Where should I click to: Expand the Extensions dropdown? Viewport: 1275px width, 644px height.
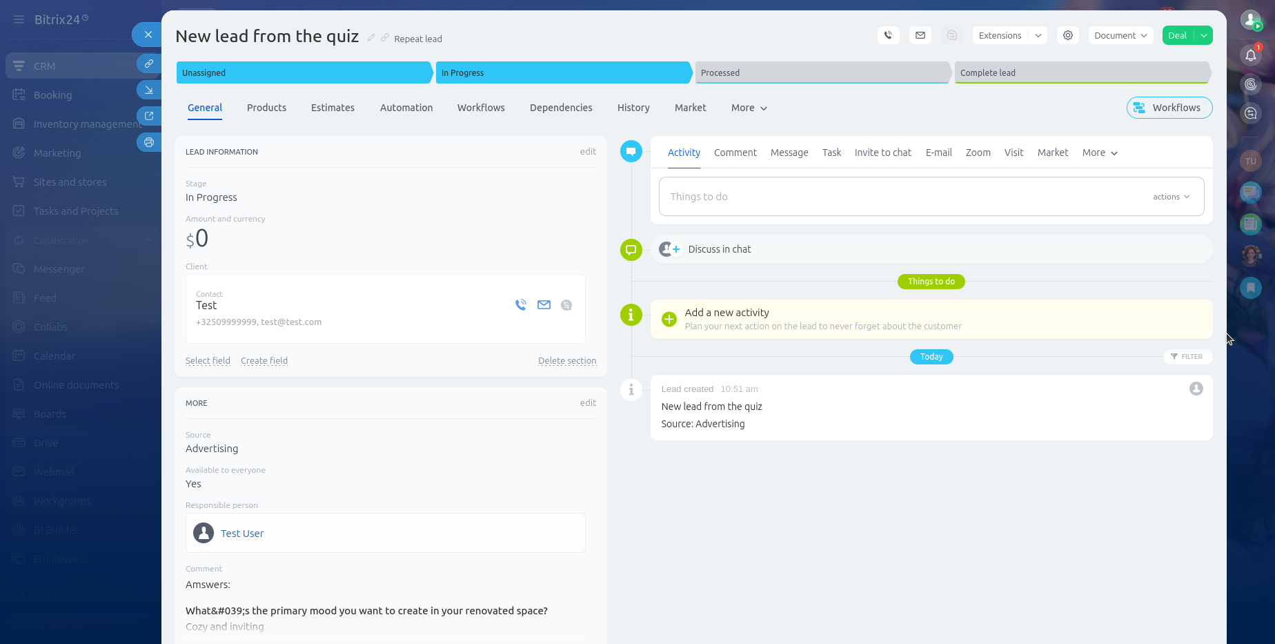1038,35
